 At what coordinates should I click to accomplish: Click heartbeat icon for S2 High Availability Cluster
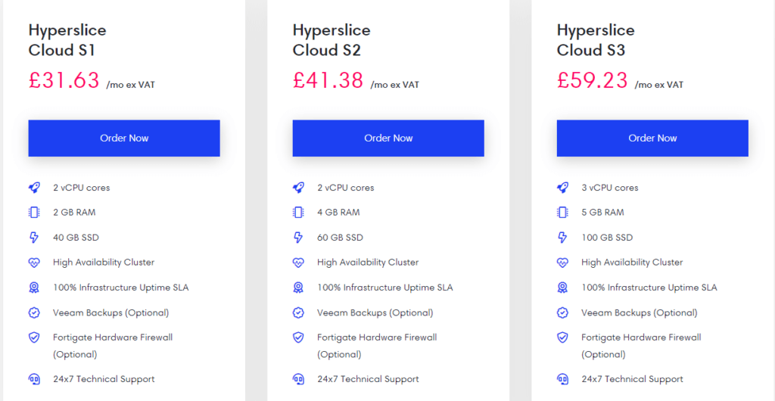(x=298, y=263)
